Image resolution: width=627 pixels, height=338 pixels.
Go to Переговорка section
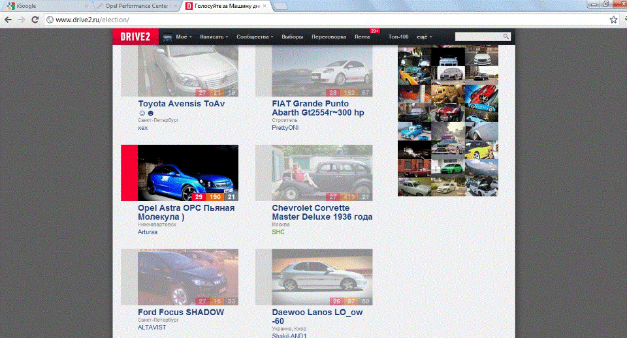(329, 37)
